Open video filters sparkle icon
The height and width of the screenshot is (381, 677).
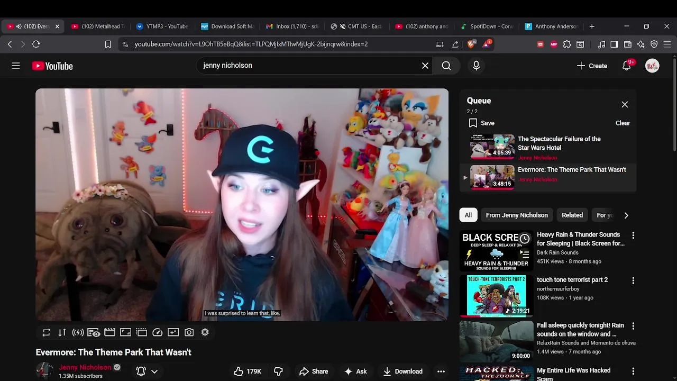[173, 332]
